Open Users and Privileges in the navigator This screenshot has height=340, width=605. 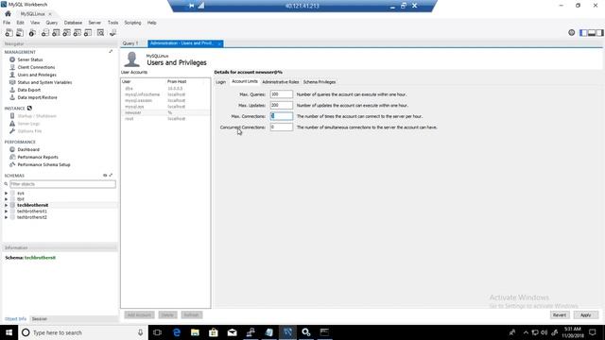point(37,75)
